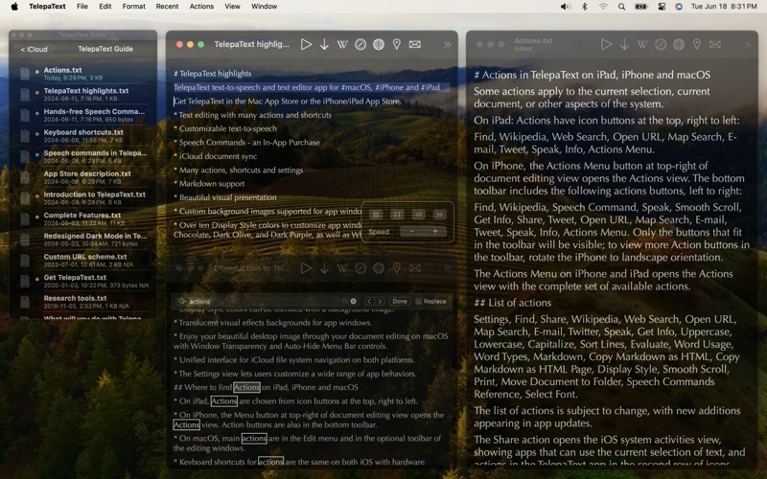Open the Actions menu in menu bar

point(201,7)
